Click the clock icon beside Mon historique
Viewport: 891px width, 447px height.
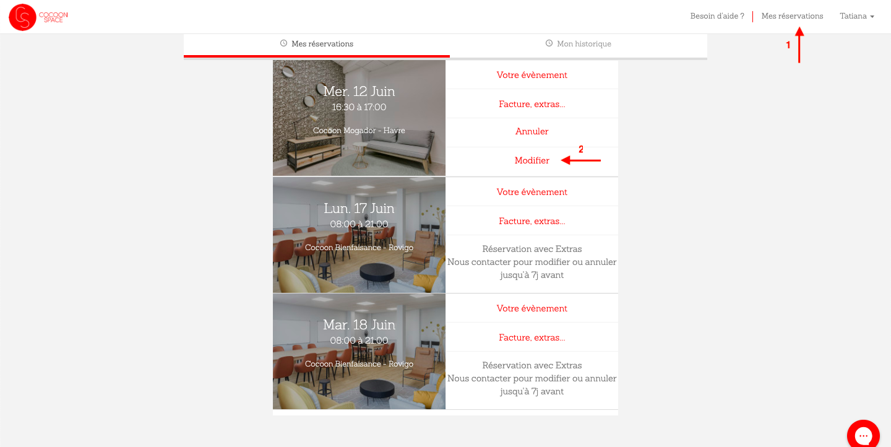pyautogui.click(x=549, y=43)
